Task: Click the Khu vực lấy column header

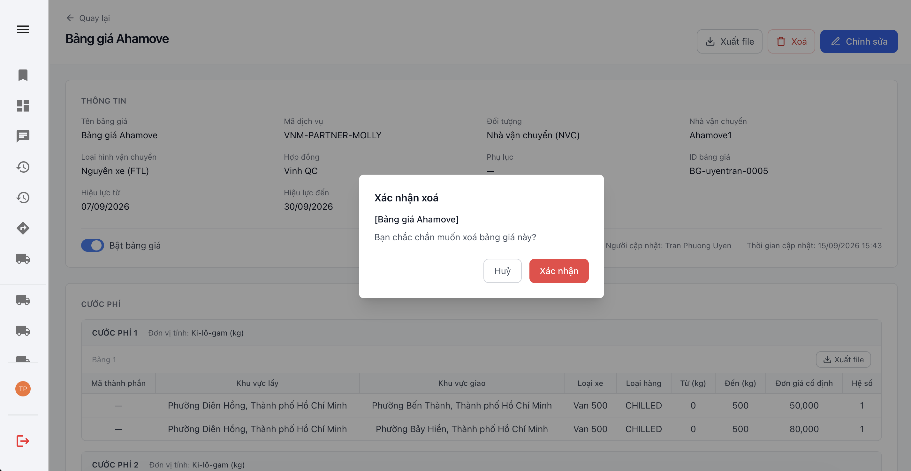Action: point(257,383)
